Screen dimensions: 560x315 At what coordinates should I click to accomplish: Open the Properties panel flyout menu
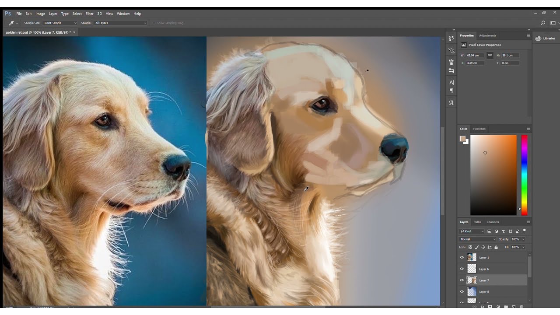[x=528, y=35]
